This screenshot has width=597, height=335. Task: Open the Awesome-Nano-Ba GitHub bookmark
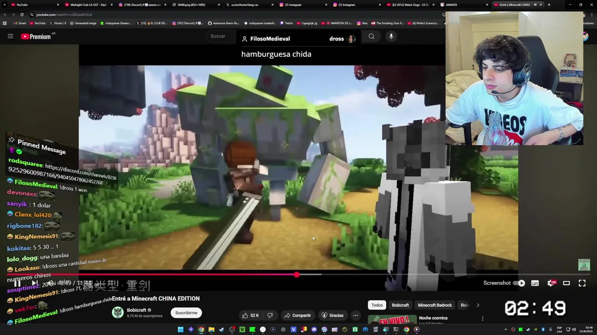(x=223, y=23)
